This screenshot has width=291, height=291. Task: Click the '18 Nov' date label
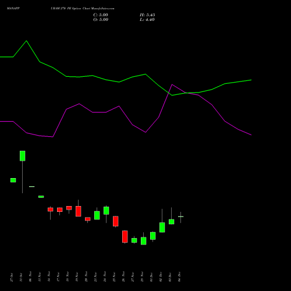tap(68, 276)
